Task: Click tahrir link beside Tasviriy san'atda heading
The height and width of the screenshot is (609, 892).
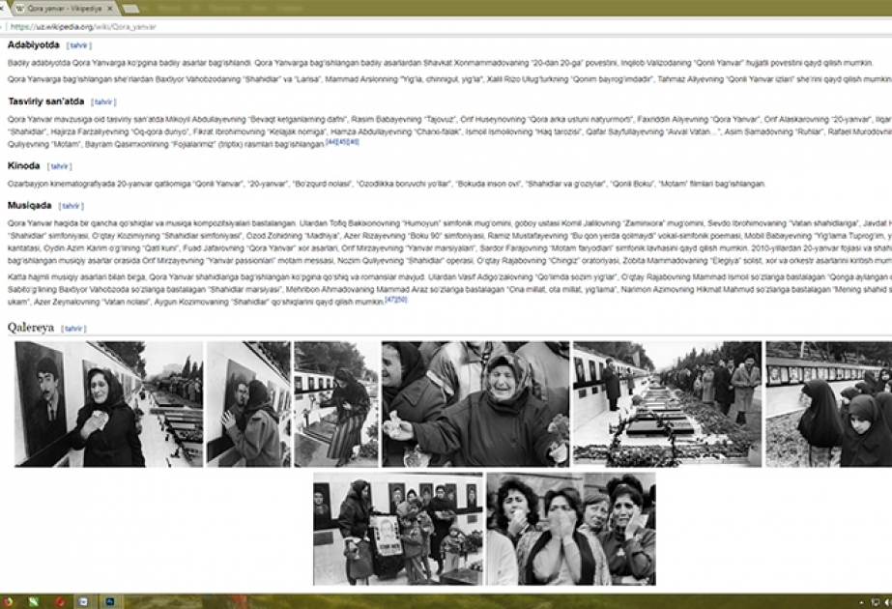Action: (x=103, y=102)
